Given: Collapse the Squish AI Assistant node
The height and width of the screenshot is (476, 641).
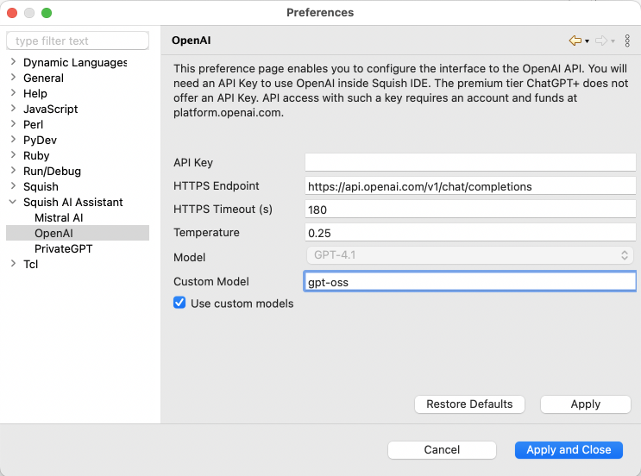Looking at the screenshot, I should pyautogui.click(x=13, y=203).
